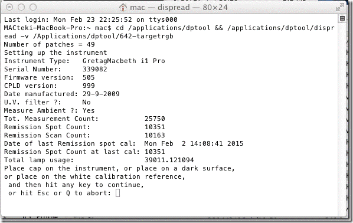
Task: Click total lamp usage value '39011.121094'
Action: tap(169, 160)
